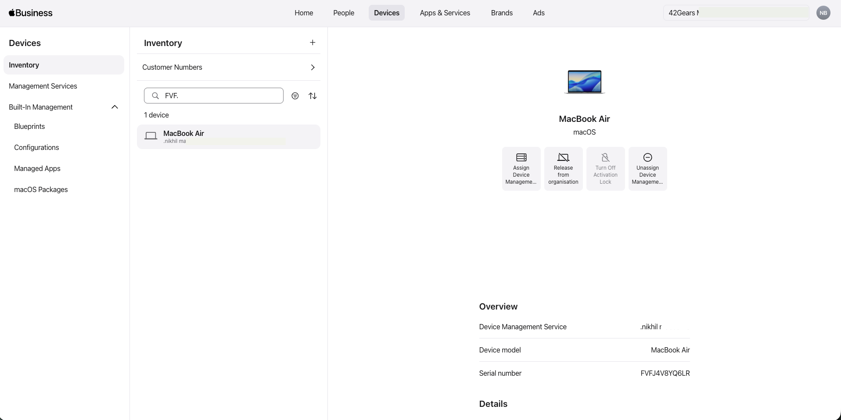
Task: Sort the inventory list with the arrows icon
Action: click(313, 96)
